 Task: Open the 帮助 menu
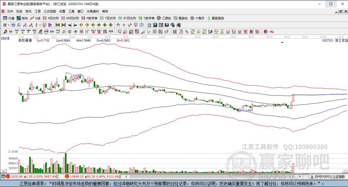click(105, 11)
